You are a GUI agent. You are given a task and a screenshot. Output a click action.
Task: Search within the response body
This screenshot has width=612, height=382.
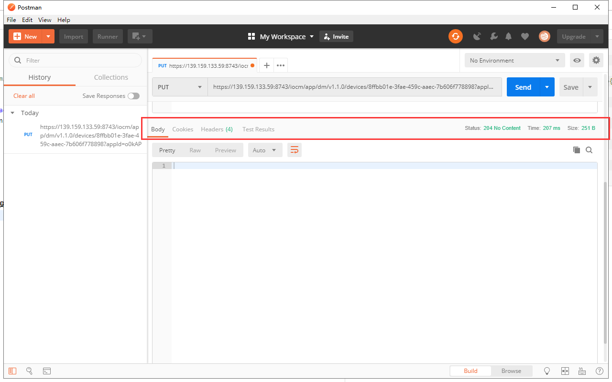[589, 150]
